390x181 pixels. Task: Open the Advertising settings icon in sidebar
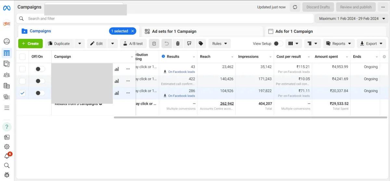click(6, 96)
